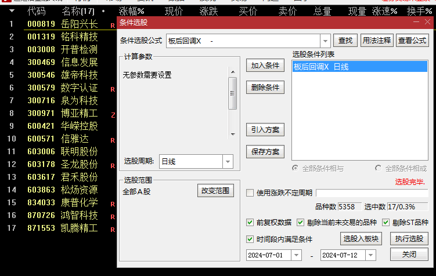Minimize the 条件选股 dialog
The height and width of the screenshot is (276, 436).
[x=416, y=22]
